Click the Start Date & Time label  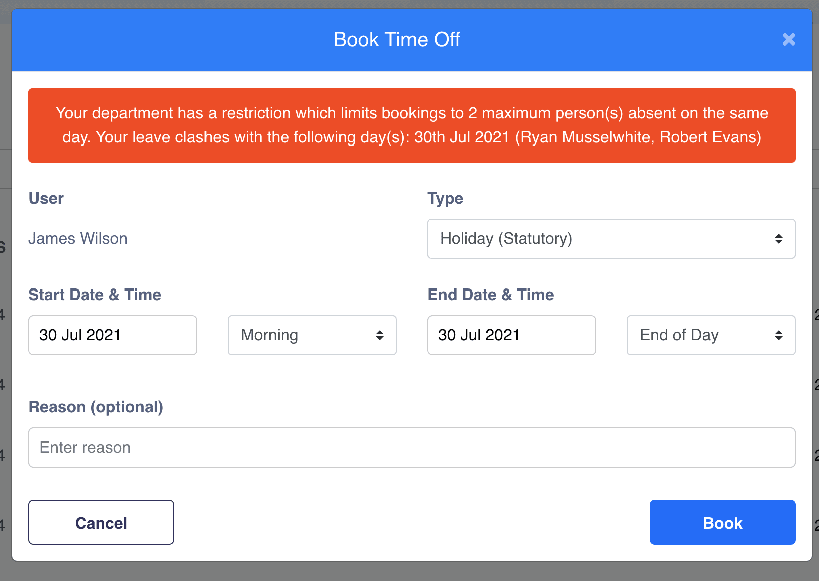point(95,295)
